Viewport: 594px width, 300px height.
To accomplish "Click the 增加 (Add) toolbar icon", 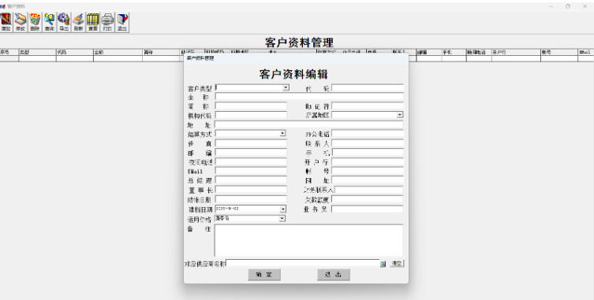I will (x=6, y=22).
